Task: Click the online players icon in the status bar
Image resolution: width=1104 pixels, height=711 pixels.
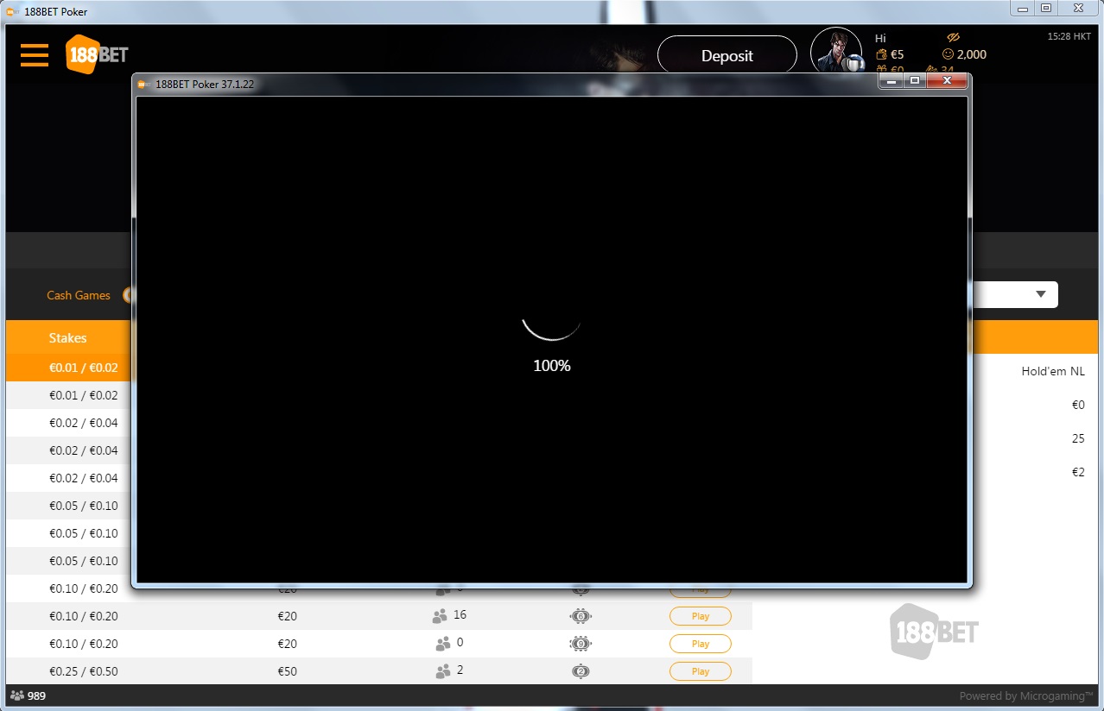Action: (17, 695)
